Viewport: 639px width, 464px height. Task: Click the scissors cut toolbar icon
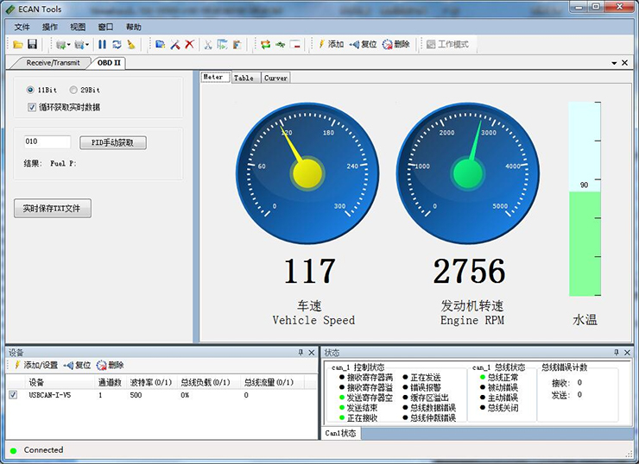[207, 44]
